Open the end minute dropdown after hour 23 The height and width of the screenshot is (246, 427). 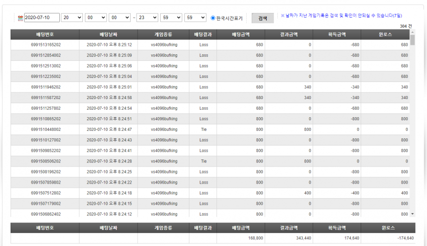[x=171, y=18]
